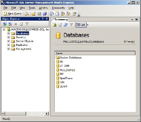141x122 pixels.
Task: Close the Object Explorer panel
Action: 47,19
